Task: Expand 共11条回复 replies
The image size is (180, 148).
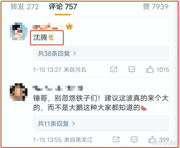Action: (101, 123)
